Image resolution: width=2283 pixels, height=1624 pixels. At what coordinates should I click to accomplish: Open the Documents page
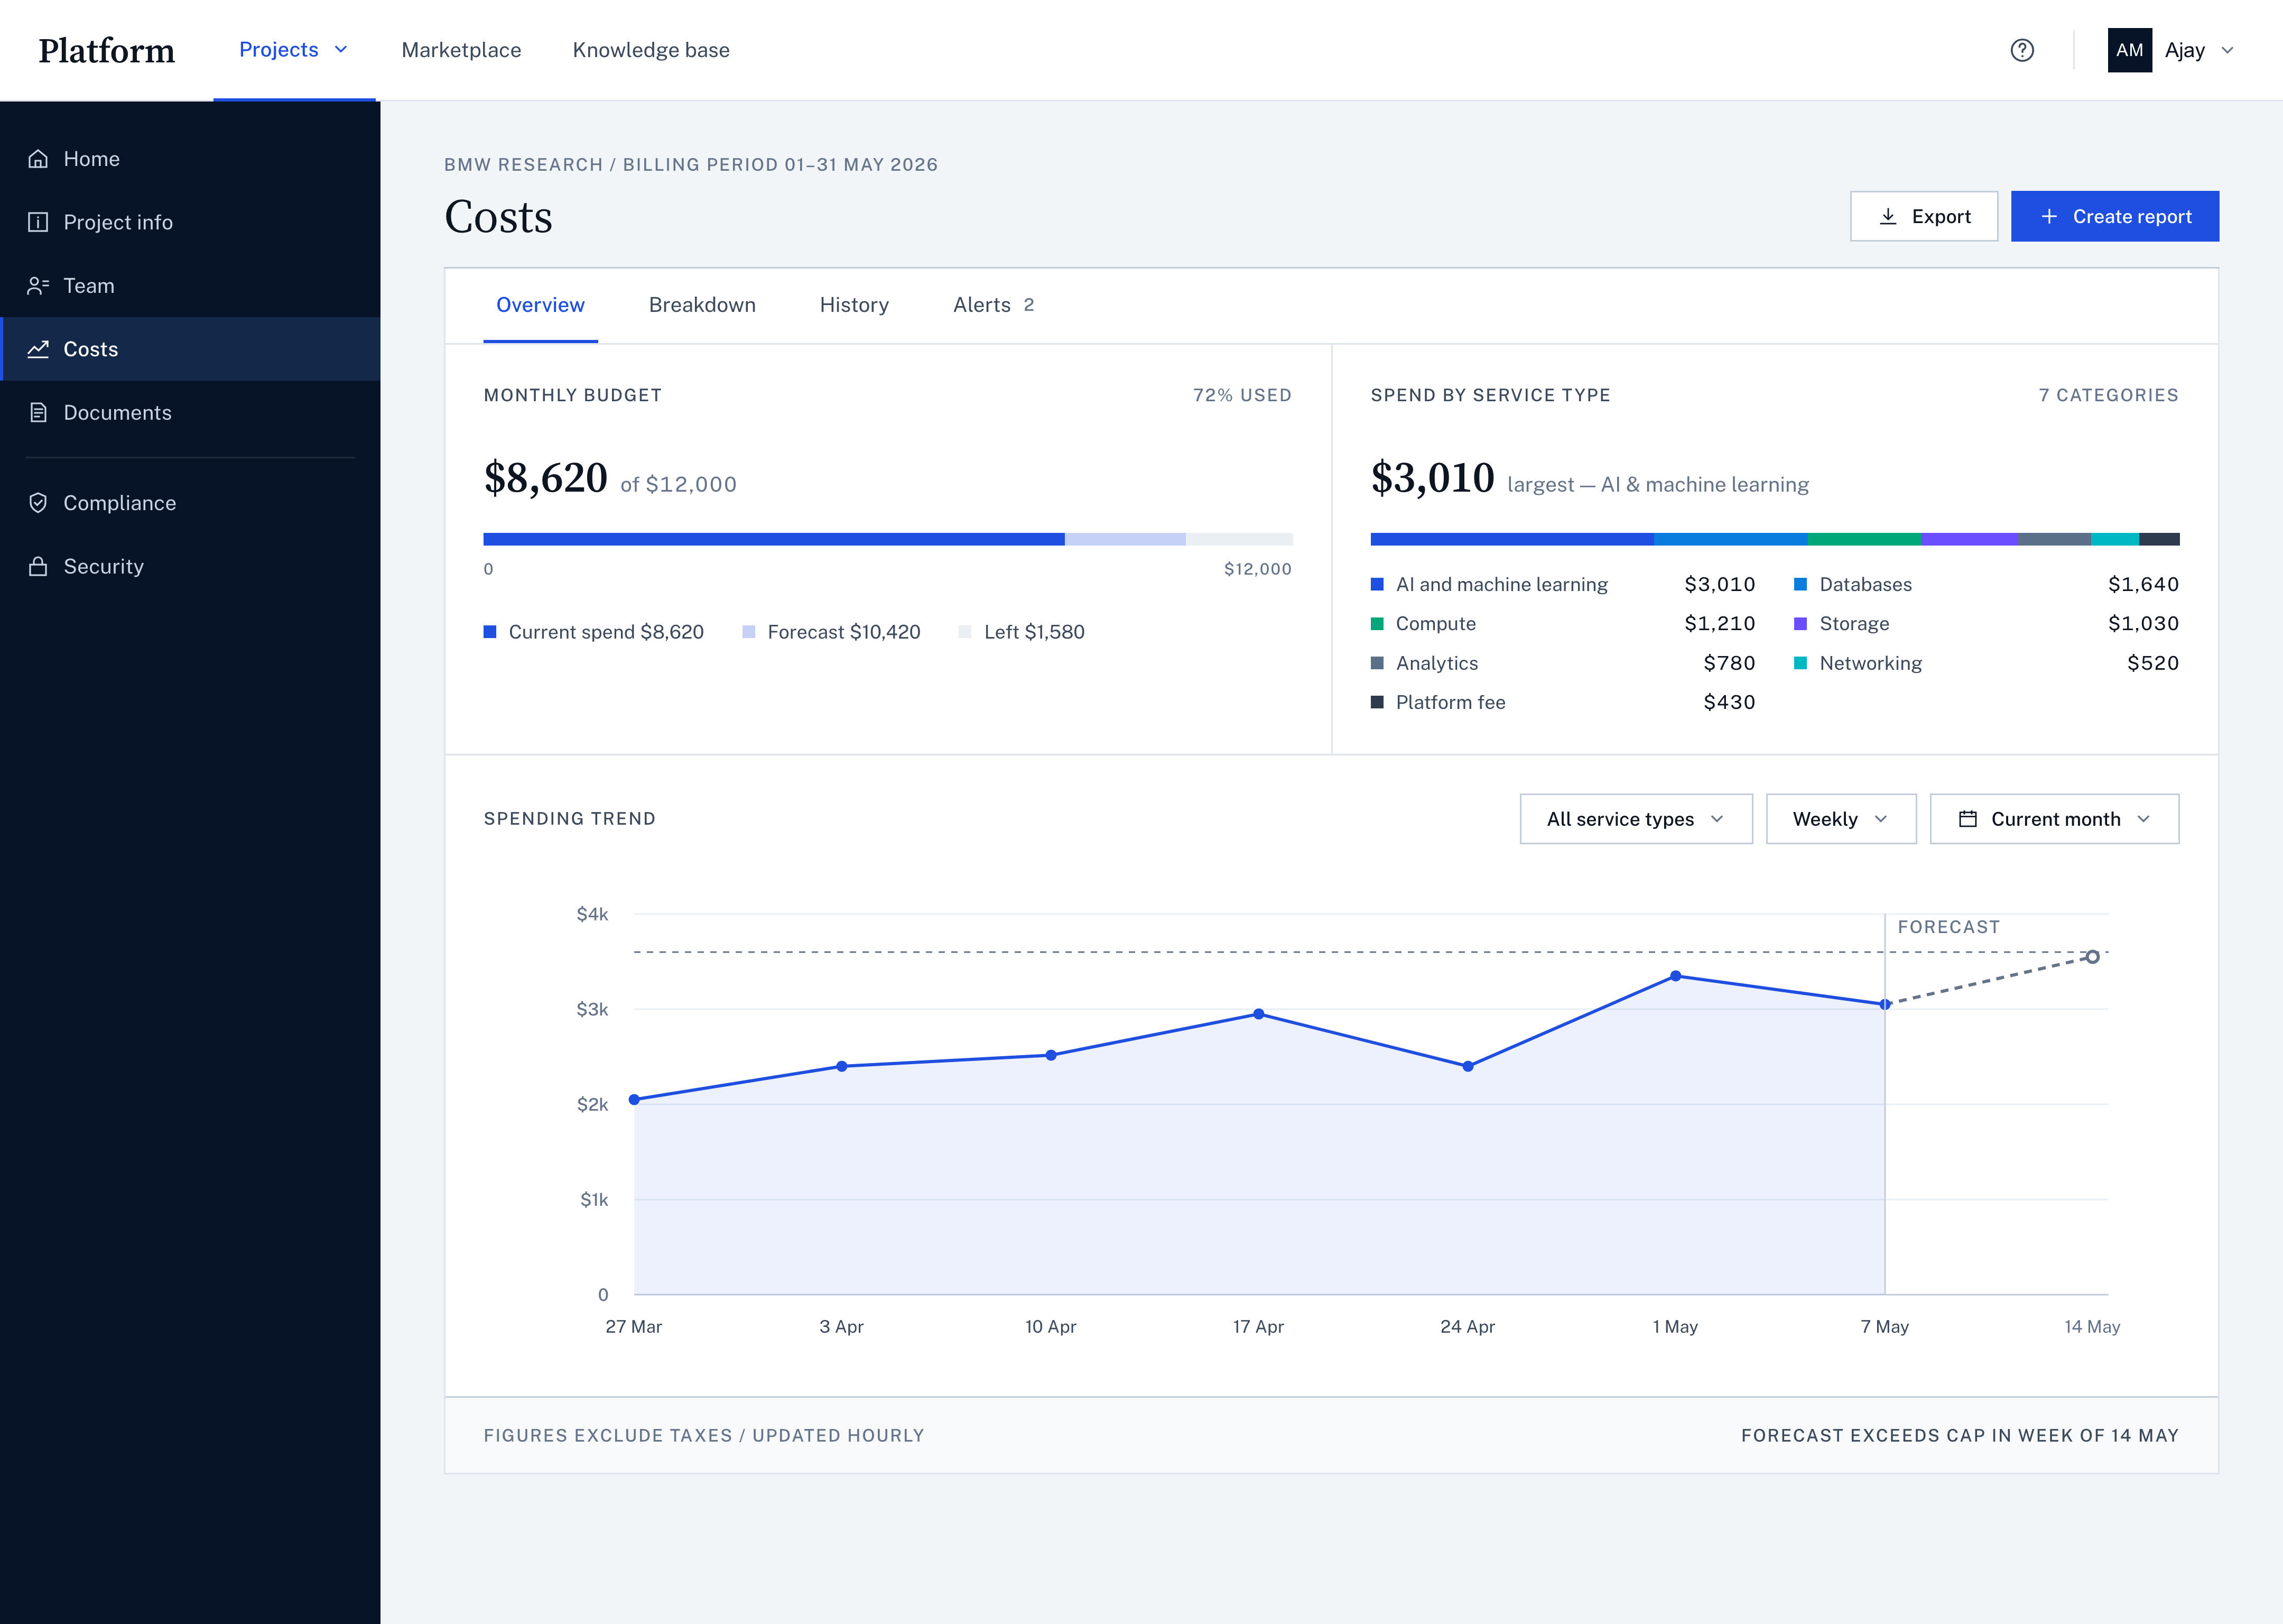click(x=190, y=413)
